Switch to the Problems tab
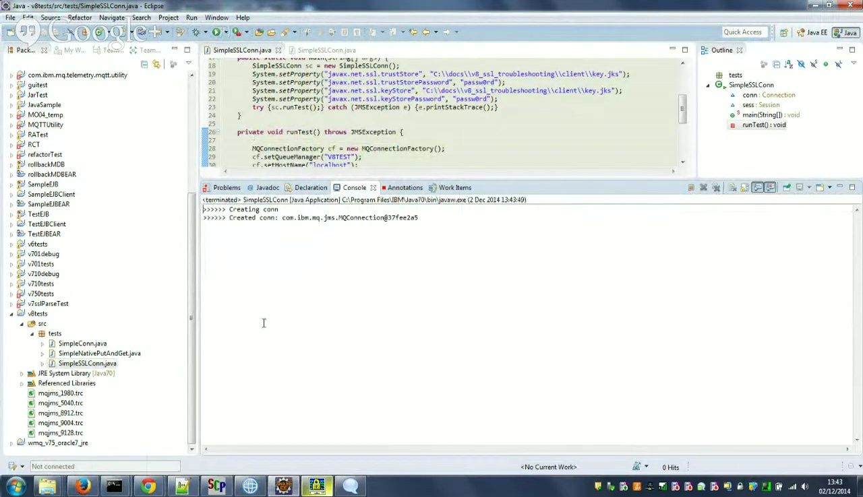Screen dimensions: 863x497 (222, 188)
